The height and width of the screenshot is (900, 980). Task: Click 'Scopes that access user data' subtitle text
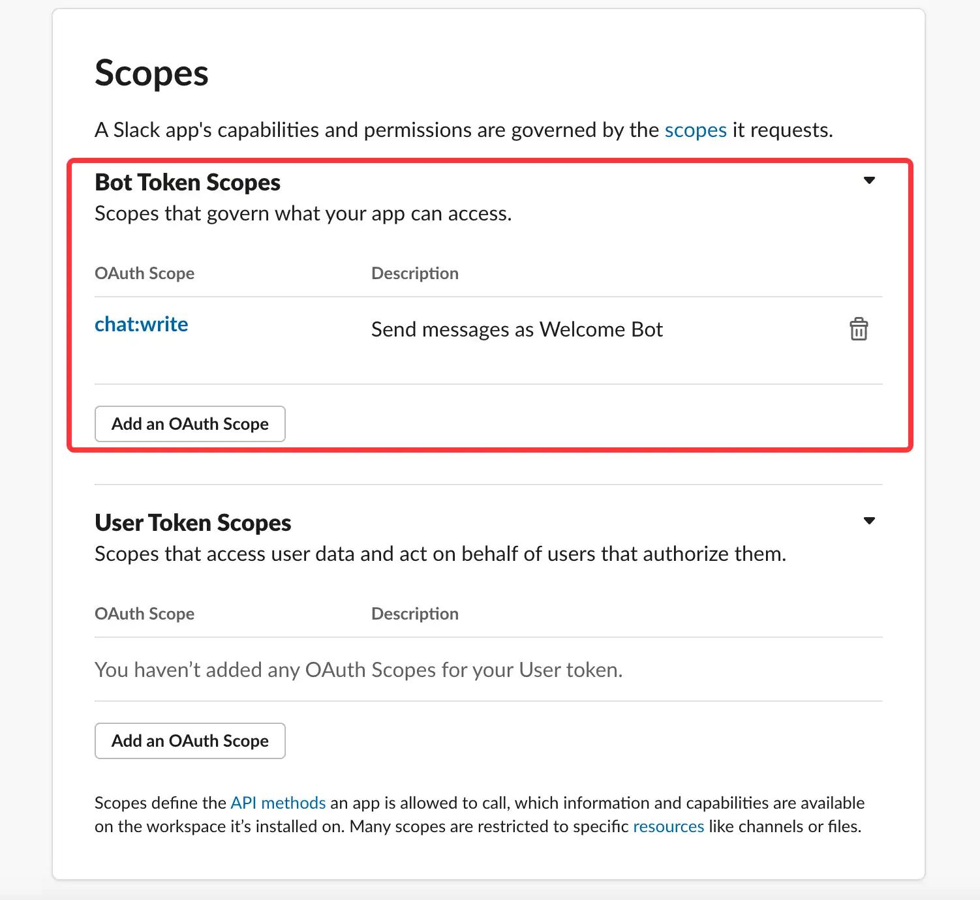pos(440,554)
